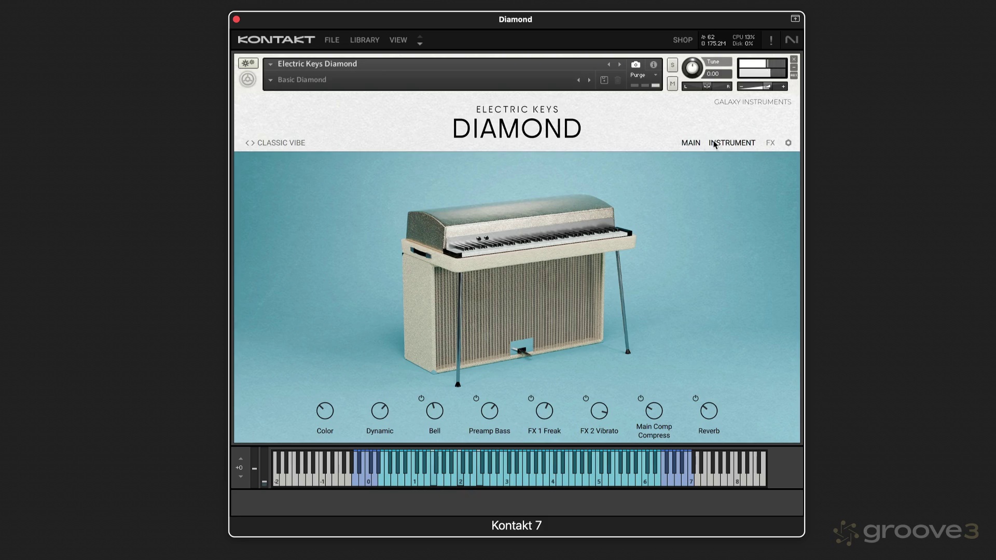Open the snapshot camera view

click(x=635, y=64)
